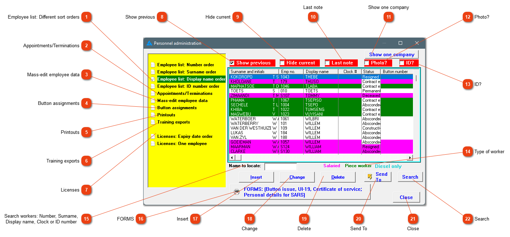Click the Display name column header
Screen dimensions: 510x237
(321, 72)
